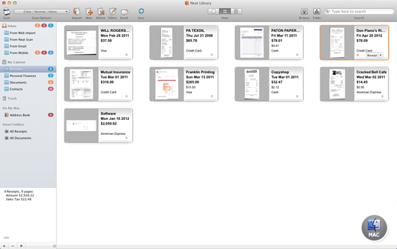Click the red badge beside From Mobile
Image resolution: width=397 pixels, height=249 pixels.
44,53
